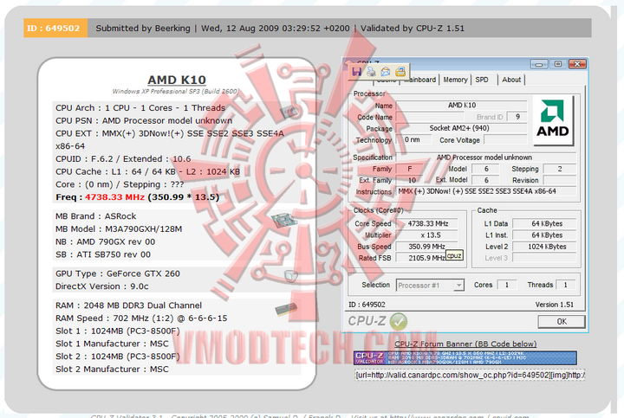This screenshot has height=418, width=624.
Task: Click 'Slot 1 : 1024MB (PC3-8500F)' line
Action: coord(117,331)
